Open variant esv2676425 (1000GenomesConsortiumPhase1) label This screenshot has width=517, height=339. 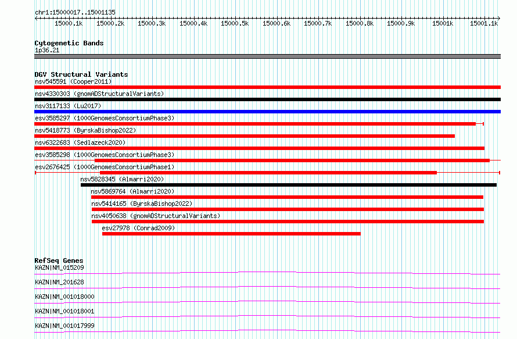105,167
